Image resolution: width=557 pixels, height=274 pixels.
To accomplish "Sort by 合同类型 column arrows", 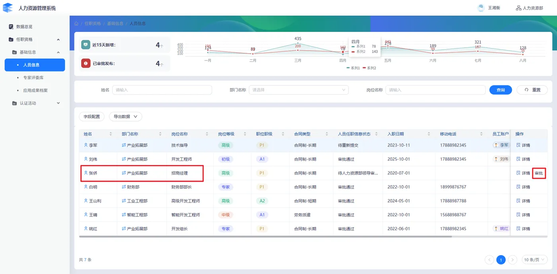I will coord(327,134).
